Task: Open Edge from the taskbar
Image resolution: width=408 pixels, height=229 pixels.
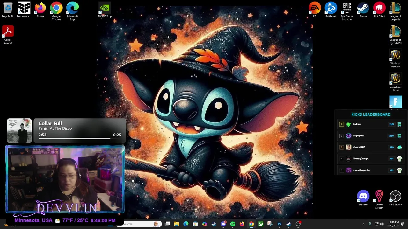Action: [186, 224]
